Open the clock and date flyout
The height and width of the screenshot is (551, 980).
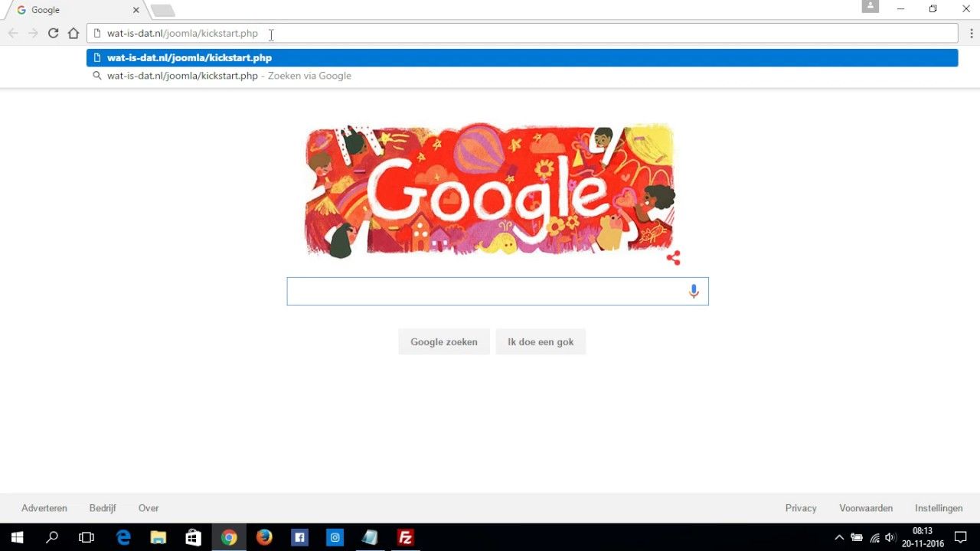click(x=923, y=537)
